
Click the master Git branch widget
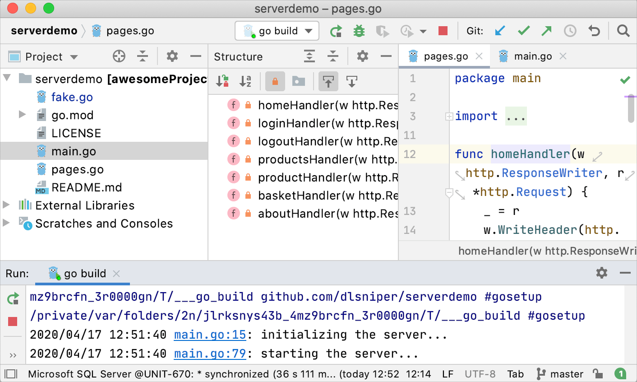coord(560,374)
